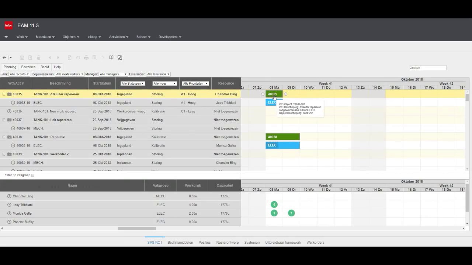Collapse work order 40039 tree row

[4, 154]
